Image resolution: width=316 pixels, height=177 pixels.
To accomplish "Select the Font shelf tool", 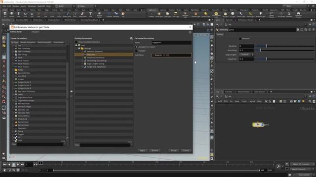I will (90, 14).
